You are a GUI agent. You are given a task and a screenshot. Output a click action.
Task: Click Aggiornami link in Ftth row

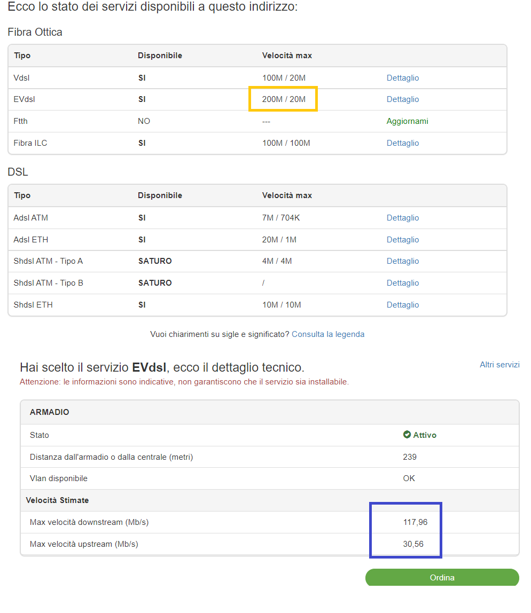407,121
